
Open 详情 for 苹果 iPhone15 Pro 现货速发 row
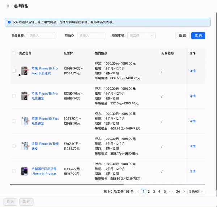192,96
